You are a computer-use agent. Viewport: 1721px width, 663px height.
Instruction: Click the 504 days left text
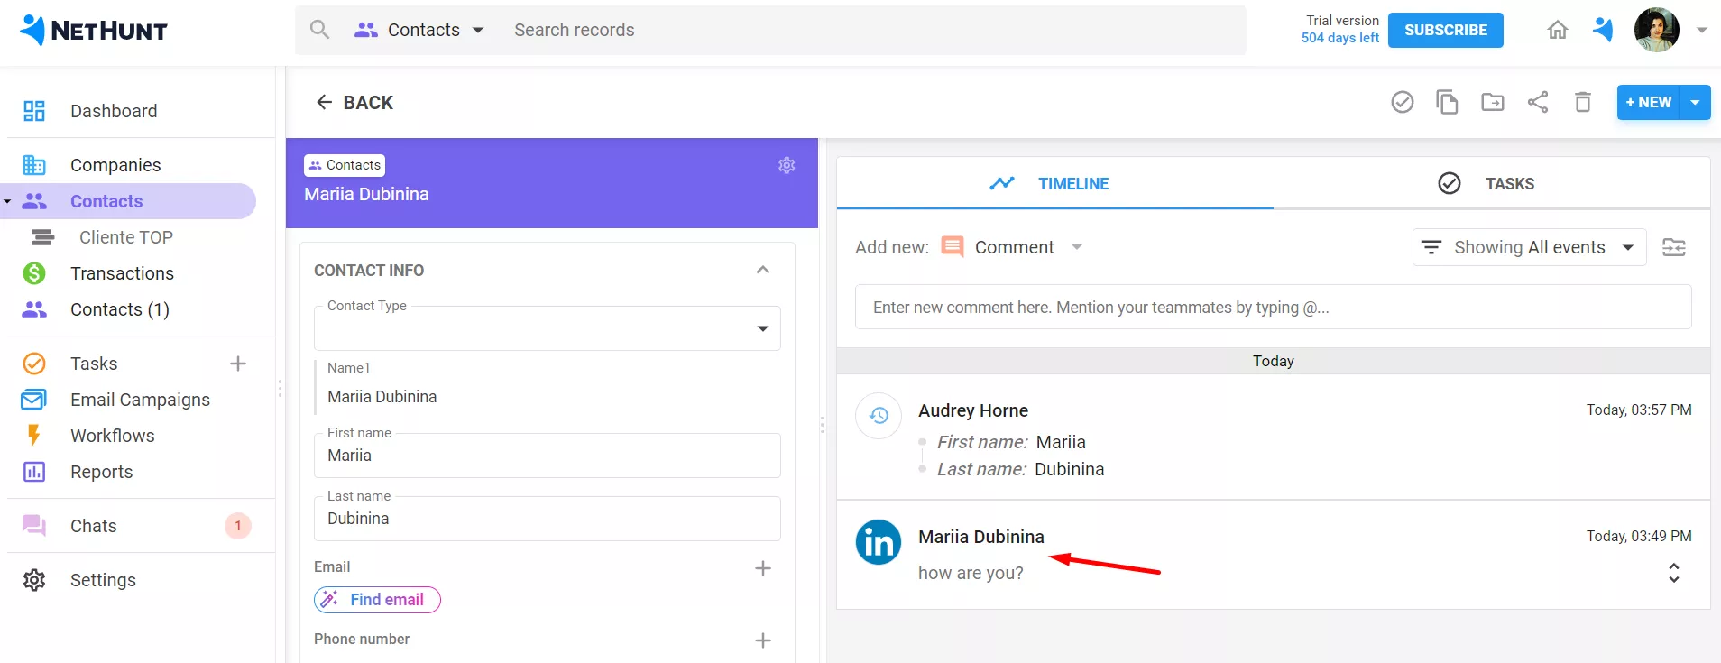click(x=1340, y=38)
